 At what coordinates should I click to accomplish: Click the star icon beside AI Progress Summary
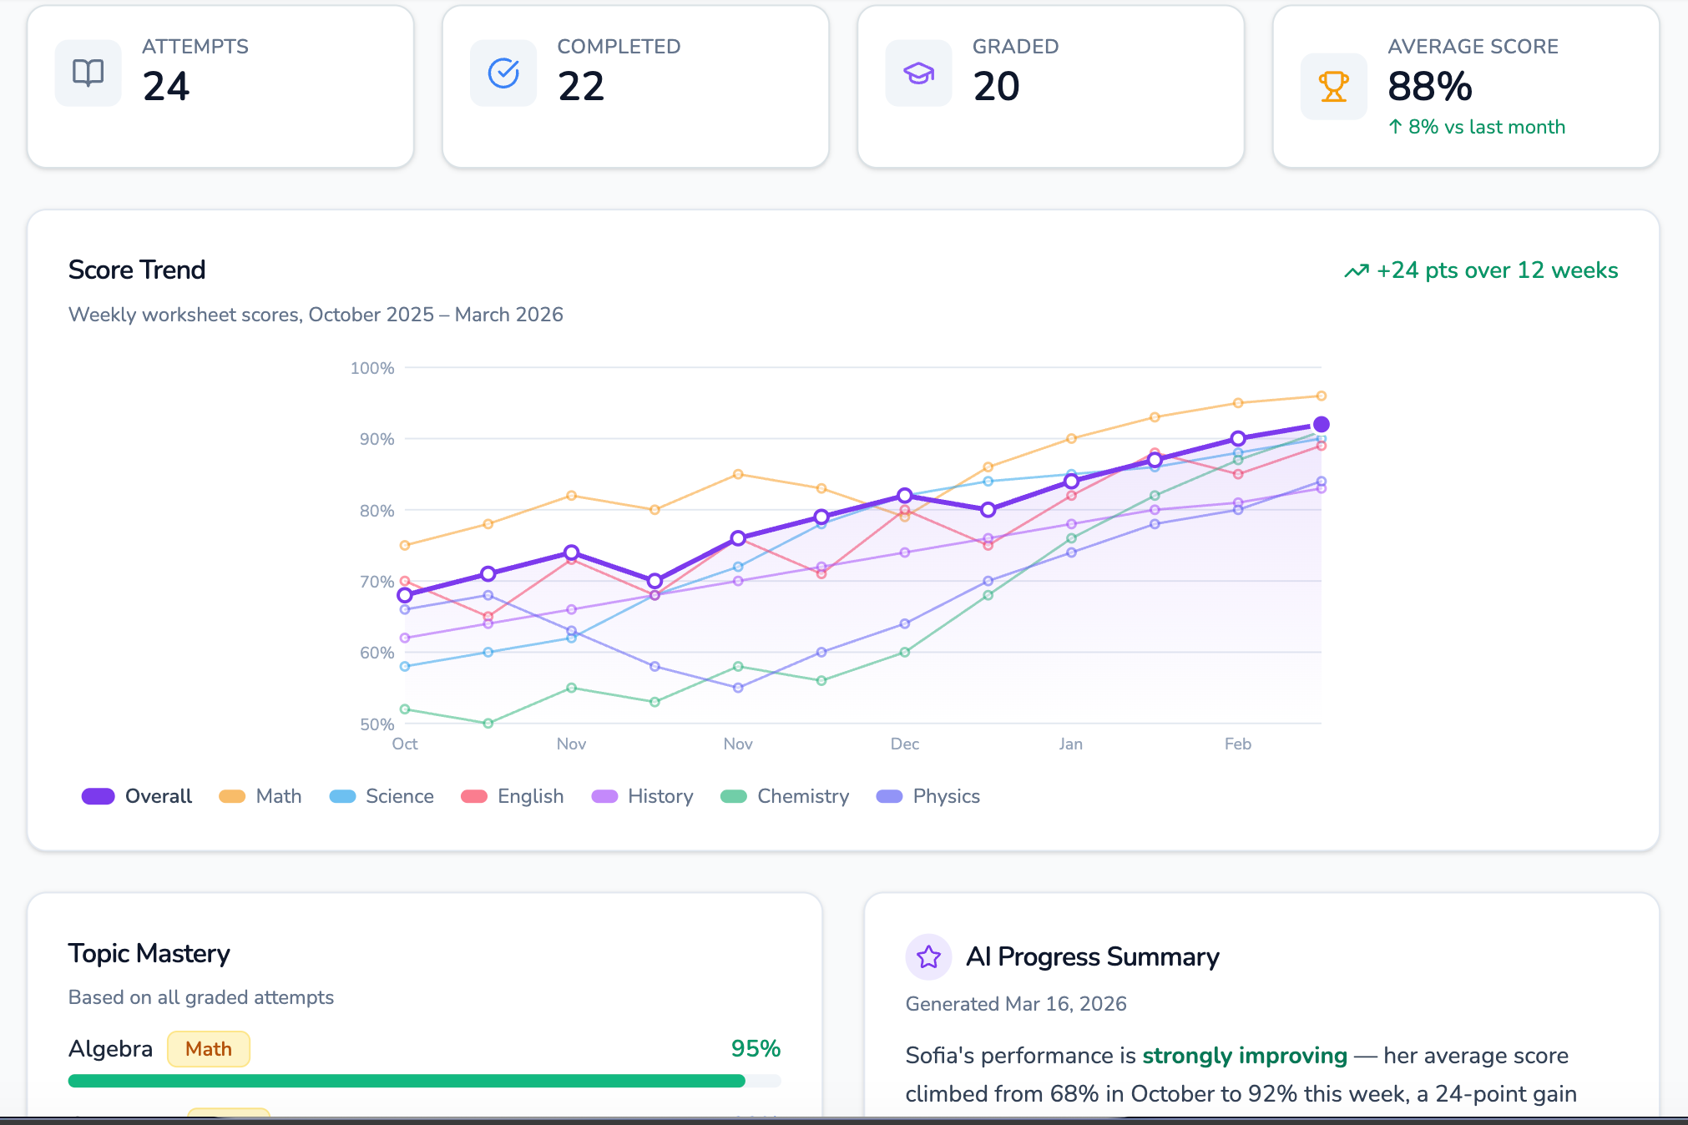point(927,957)
